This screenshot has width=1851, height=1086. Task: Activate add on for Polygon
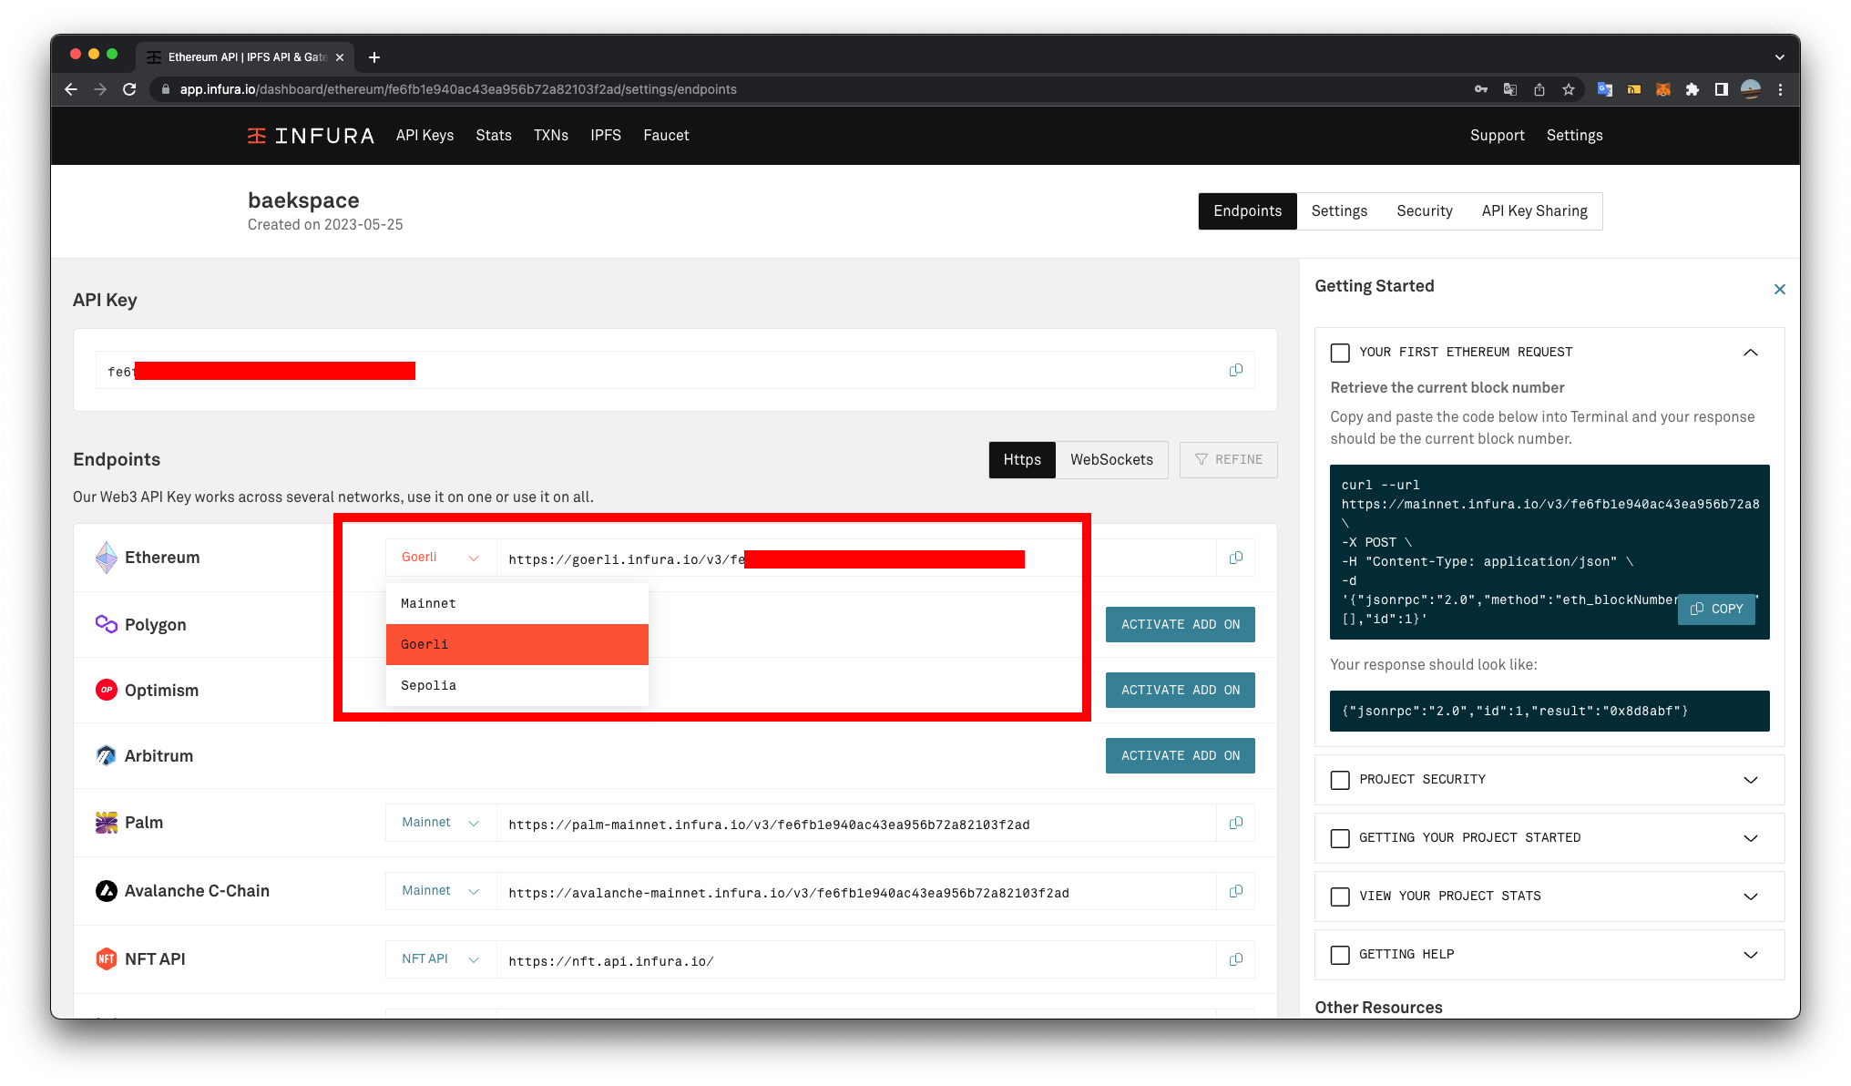1180,625
